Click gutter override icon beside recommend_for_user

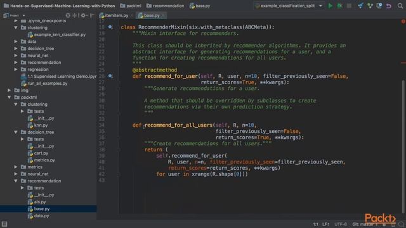(x=110, y=76)
